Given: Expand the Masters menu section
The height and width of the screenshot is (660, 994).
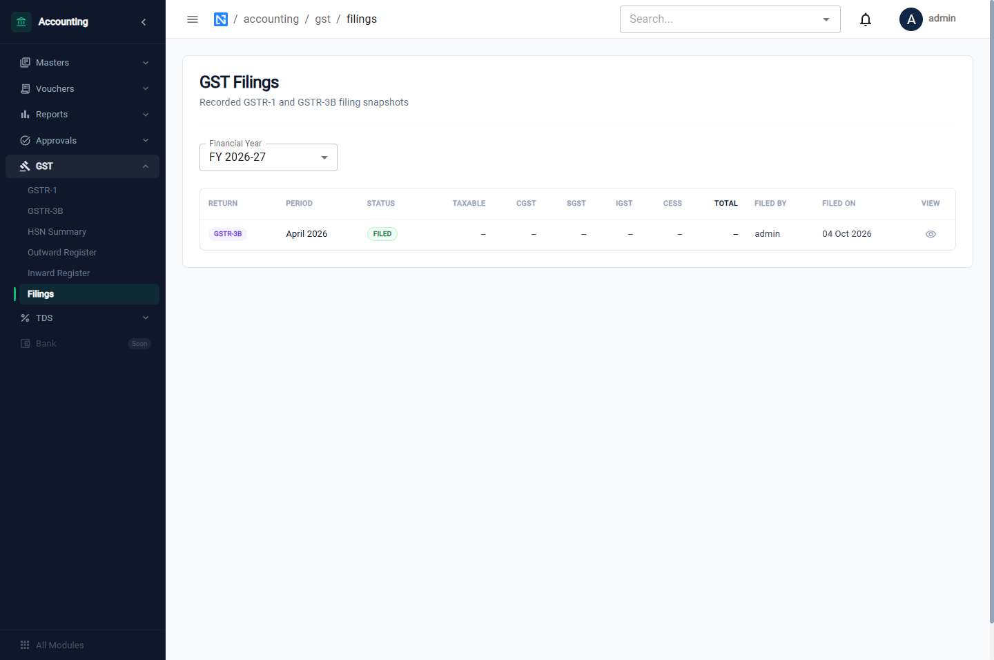Looking at the screenshot, I should (83, 63).
